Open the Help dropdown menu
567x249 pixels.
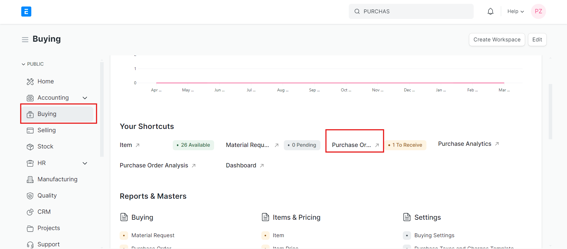point(516,12)
